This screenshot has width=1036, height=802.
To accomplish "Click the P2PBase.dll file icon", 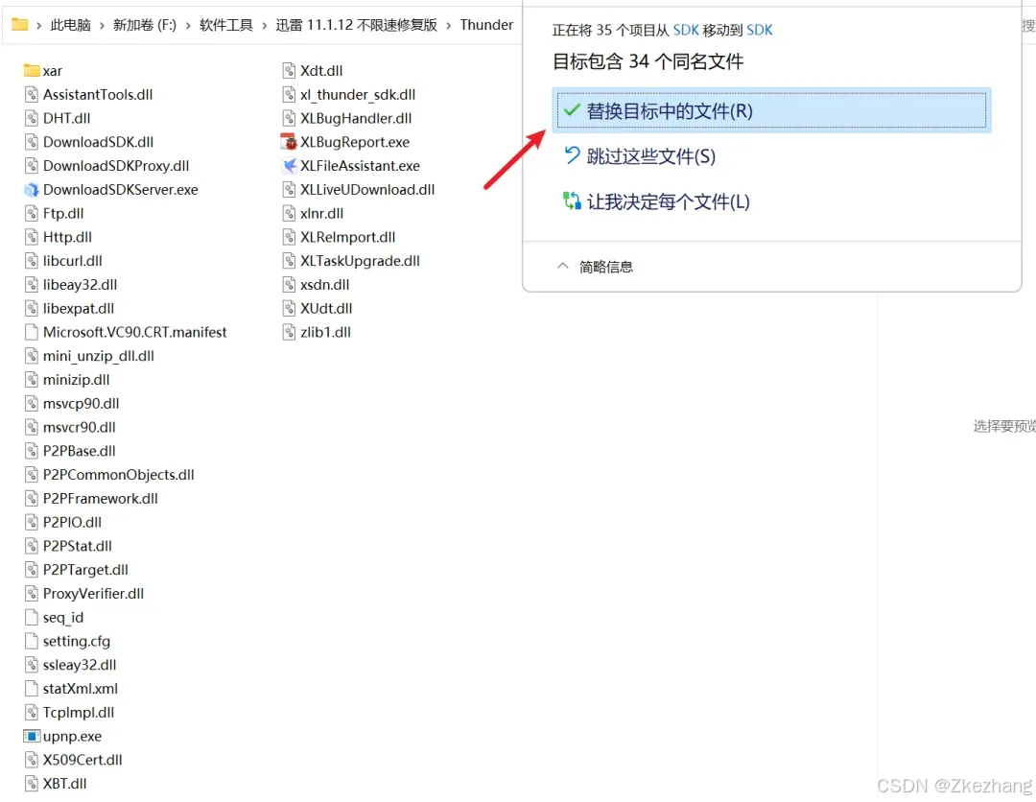I will [31, 451].
